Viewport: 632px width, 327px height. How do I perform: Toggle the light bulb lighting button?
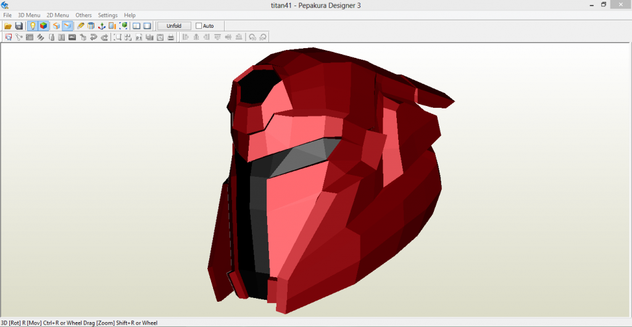click(32, 26)
